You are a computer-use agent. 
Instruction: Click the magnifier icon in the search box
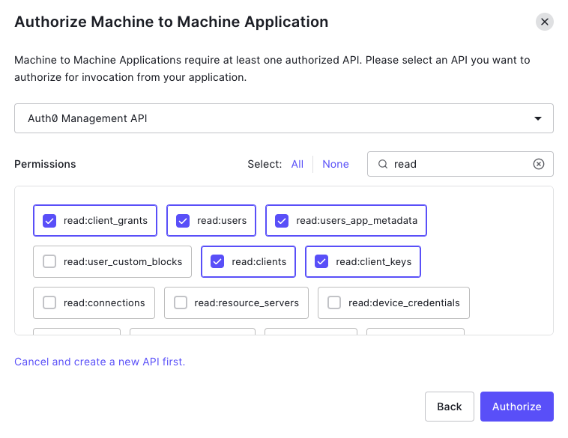tap(383, 164)
